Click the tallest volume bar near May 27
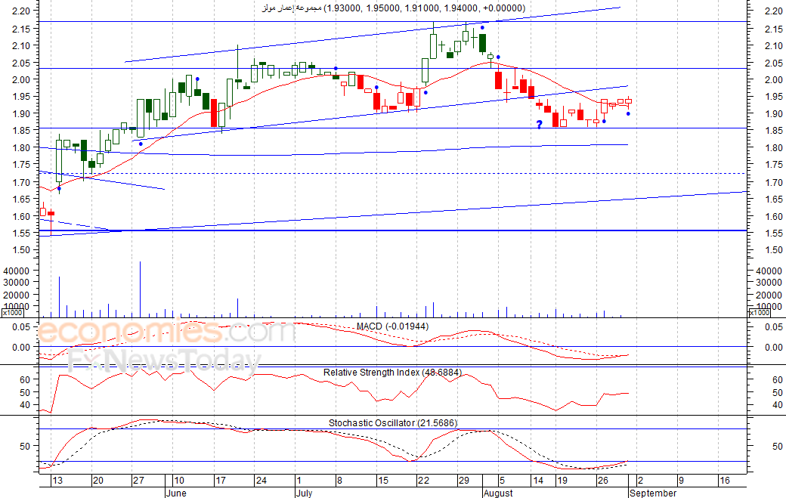The height and width of the screenshot is (498, 786). tap(140, 289)
